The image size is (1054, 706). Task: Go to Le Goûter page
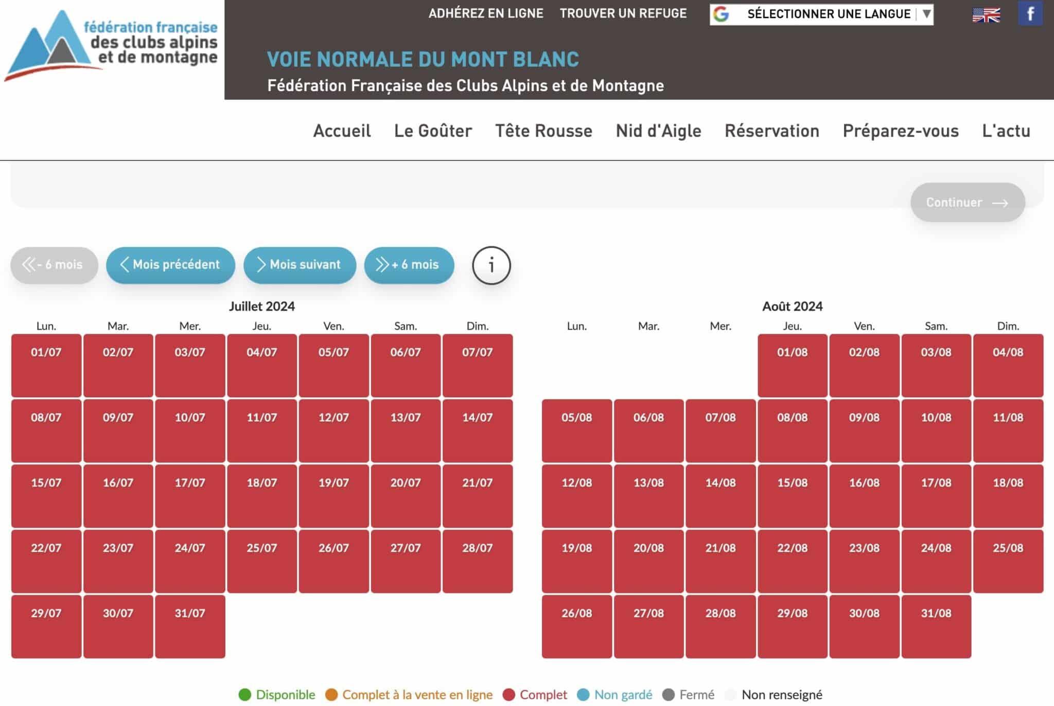[433, 131]
